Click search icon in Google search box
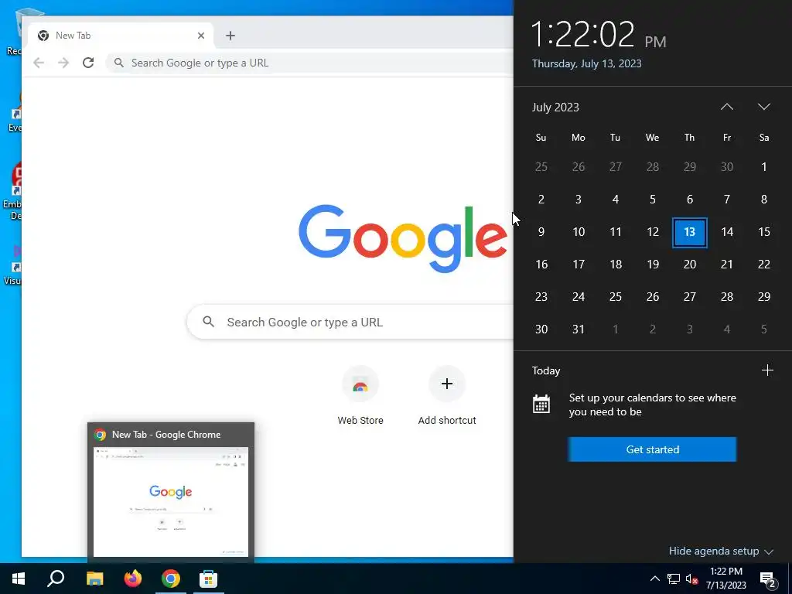 [x=209, y=321]
